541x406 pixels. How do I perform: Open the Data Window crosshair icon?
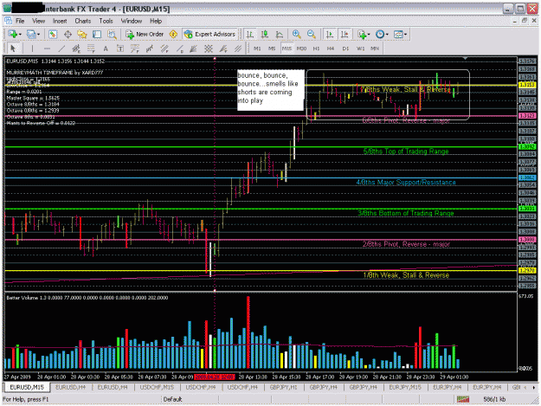click(68, 34)
